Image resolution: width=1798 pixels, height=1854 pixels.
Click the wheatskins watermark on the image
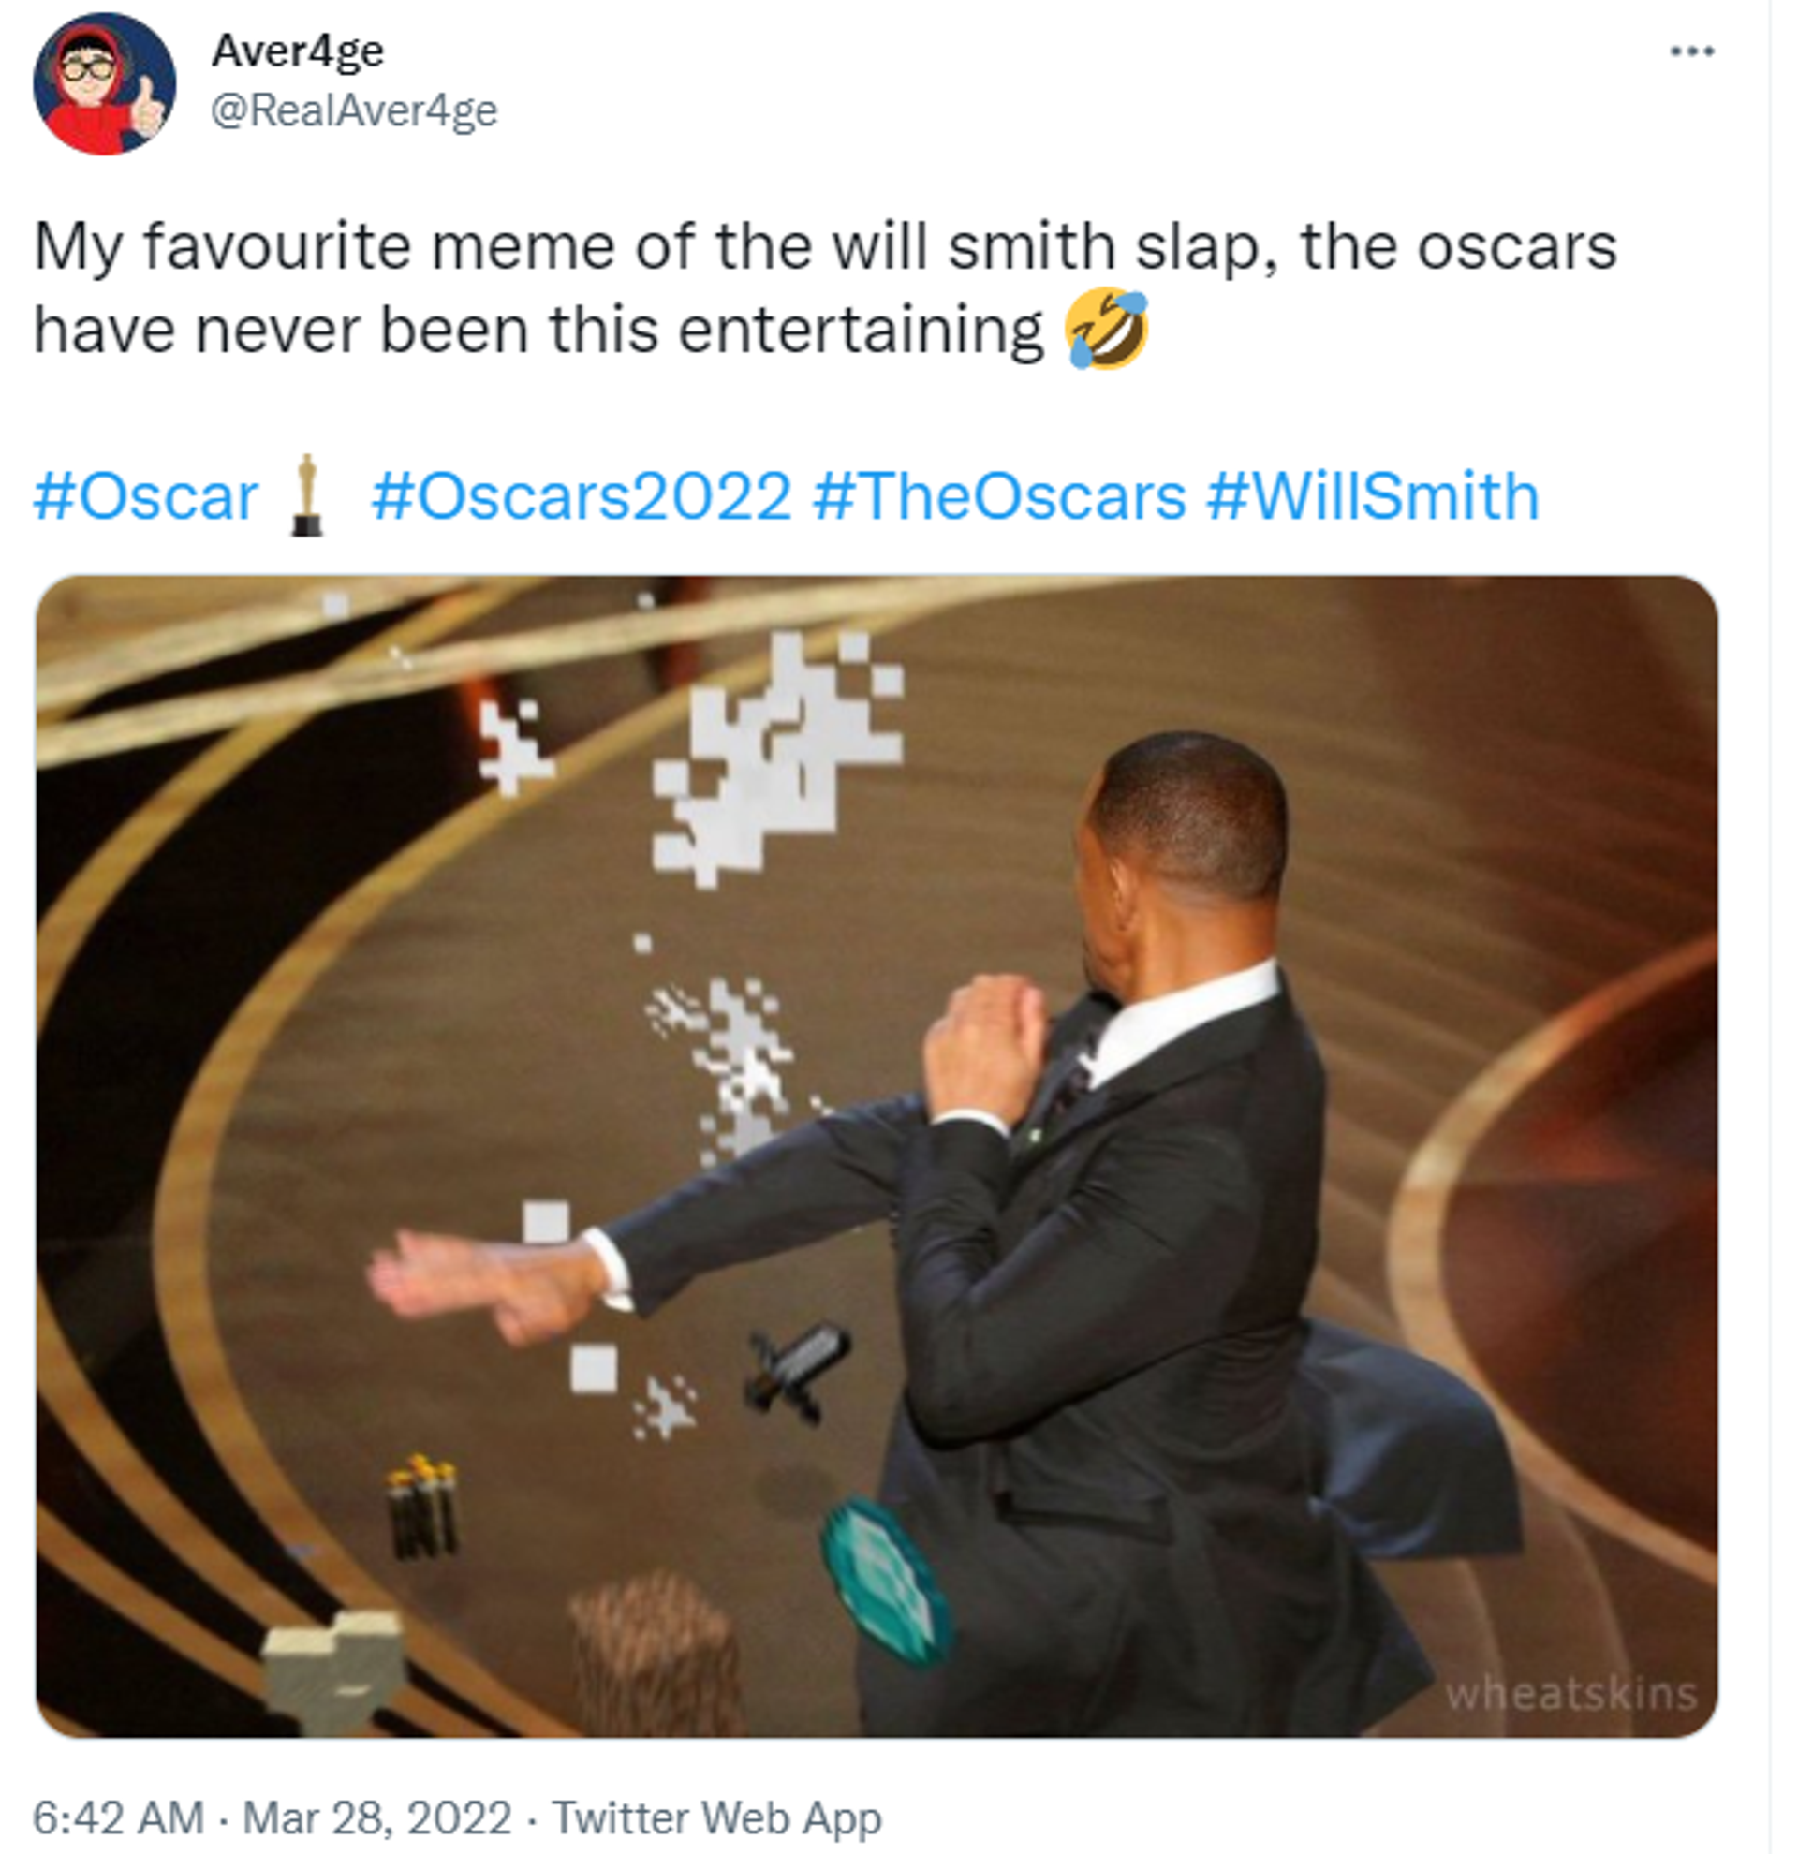click(1571, 1693)
